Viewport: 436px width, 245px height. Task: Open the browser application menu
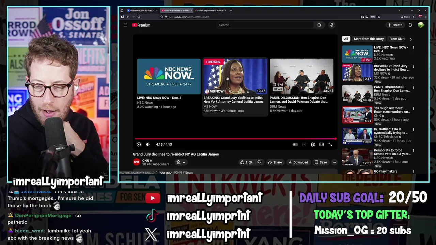click(x=425, y=17)
